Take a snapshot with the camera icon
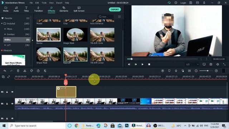 pos(211,64)
